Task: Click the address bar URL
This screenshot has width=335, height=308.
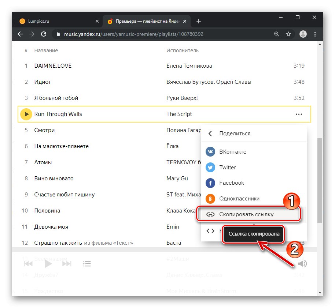Action: coord(134,34)
